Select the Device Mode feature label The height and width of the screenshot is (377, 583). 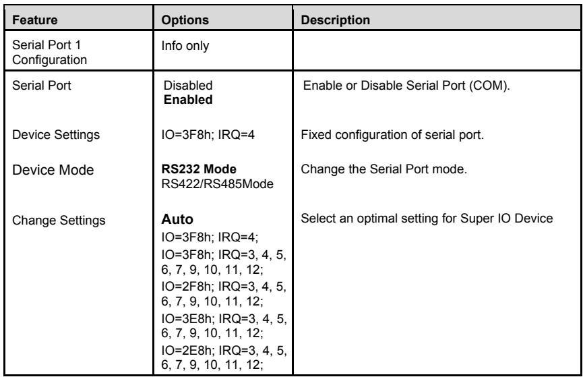[x=53, y=170]
